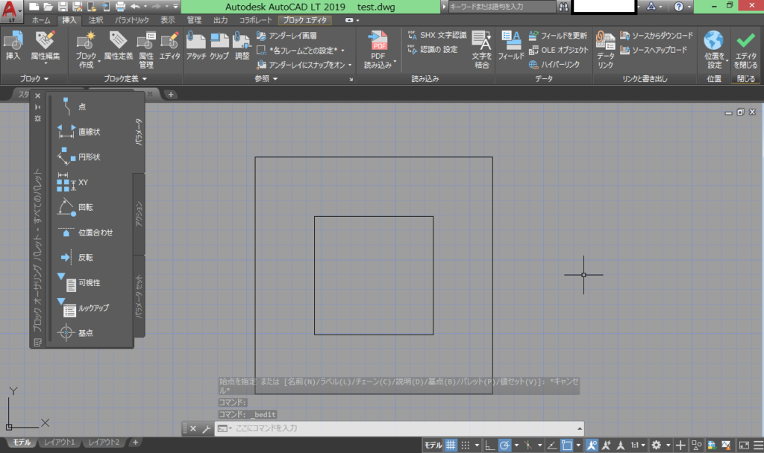Toggle snap mode dots in status bar
The image size is (764, 453).
point(466,445)
